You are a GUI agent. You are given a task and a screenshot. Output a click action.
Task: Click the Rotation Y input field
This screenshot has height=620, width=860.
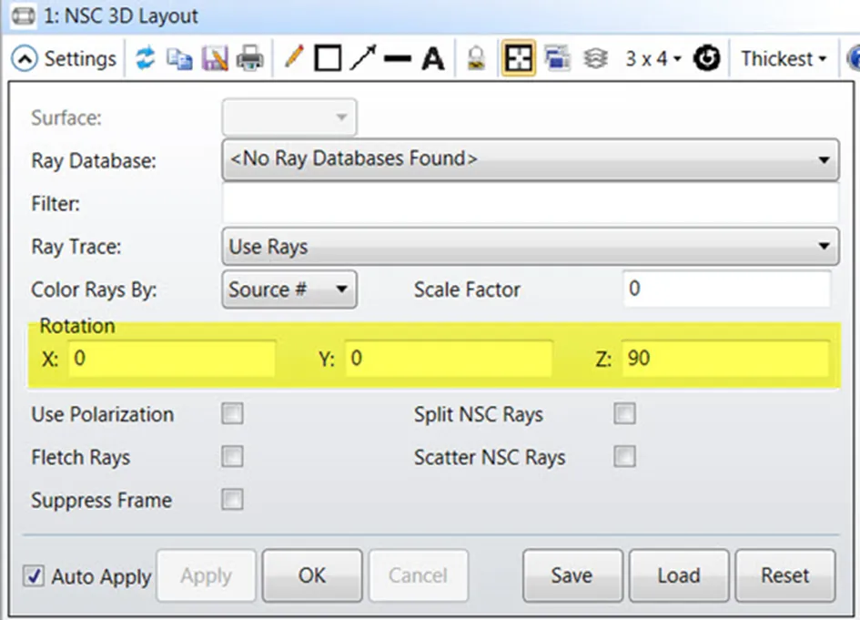click(449, 359)
